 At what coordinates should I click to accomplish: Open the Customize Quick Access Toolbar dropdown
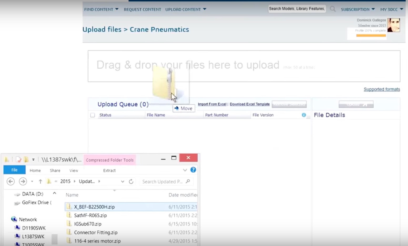tap(33, 159)
